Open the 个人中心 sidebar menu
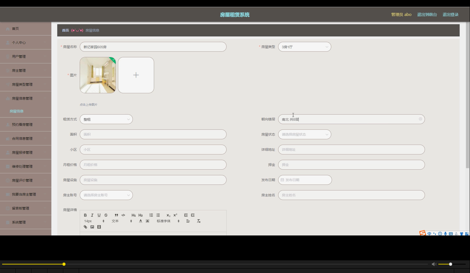Screen dimensions: 470x273 (x=19, y=43)
